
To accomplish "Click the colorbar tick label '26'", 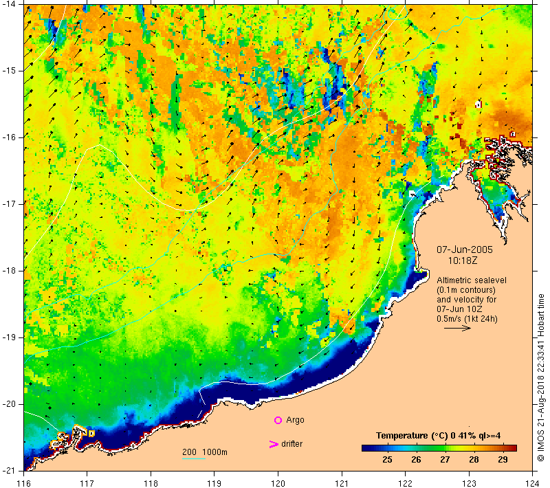I will pyautogui.click(x=416, y=460).
